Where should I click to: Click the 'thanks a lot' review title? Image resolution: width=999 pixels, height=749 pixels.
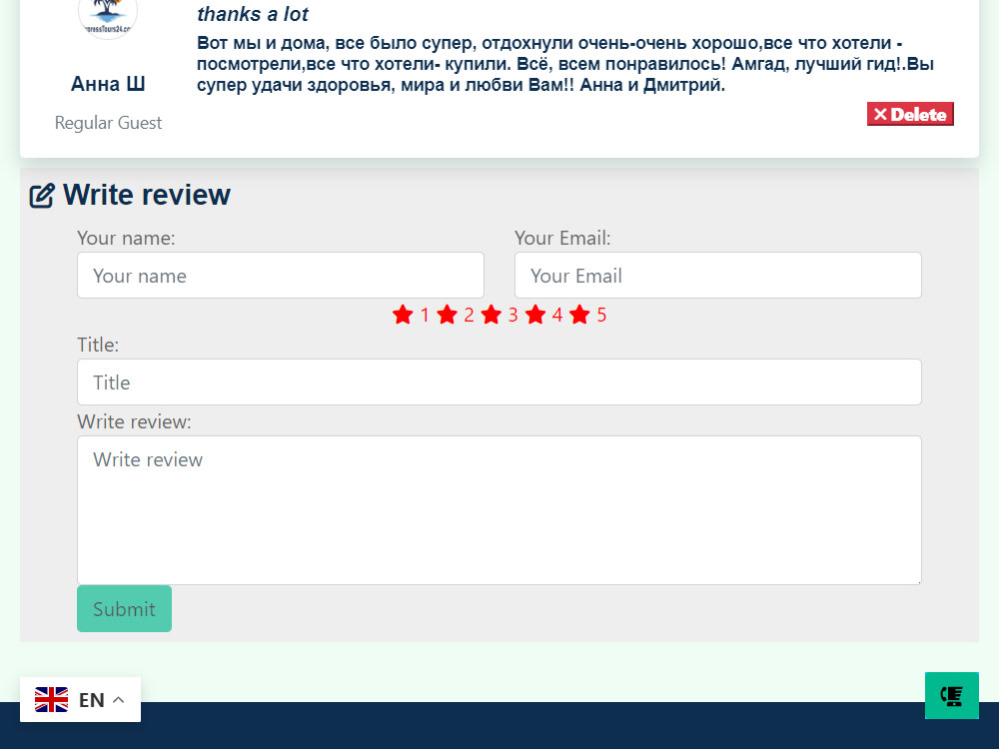pos(253,14)
